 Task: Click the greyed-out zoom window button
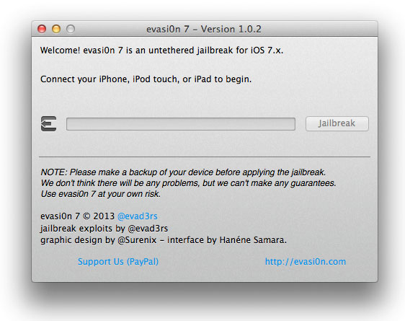(71, 29)
